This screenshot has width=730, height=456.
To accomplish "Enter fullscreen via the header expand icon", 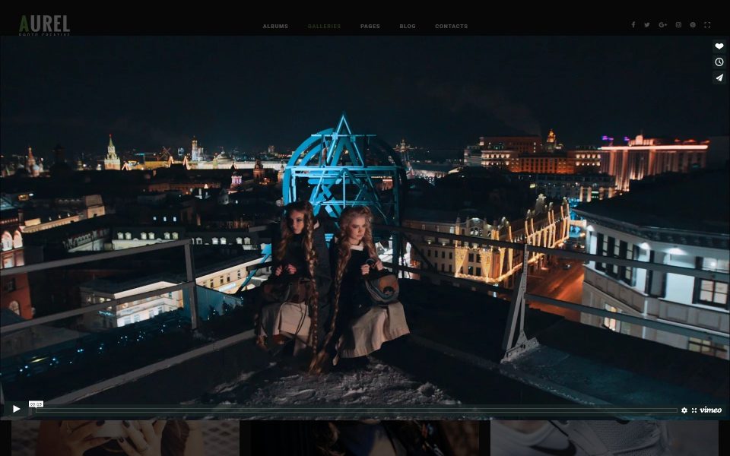I will pyautogui.click(x=707, y=24).
